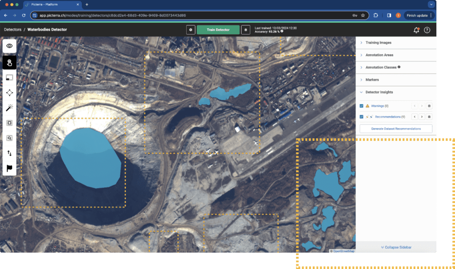Viewport: 455px width, 269px height.
Task: Select the annotation area rectangle tool
Action: (x=9, y=77)
